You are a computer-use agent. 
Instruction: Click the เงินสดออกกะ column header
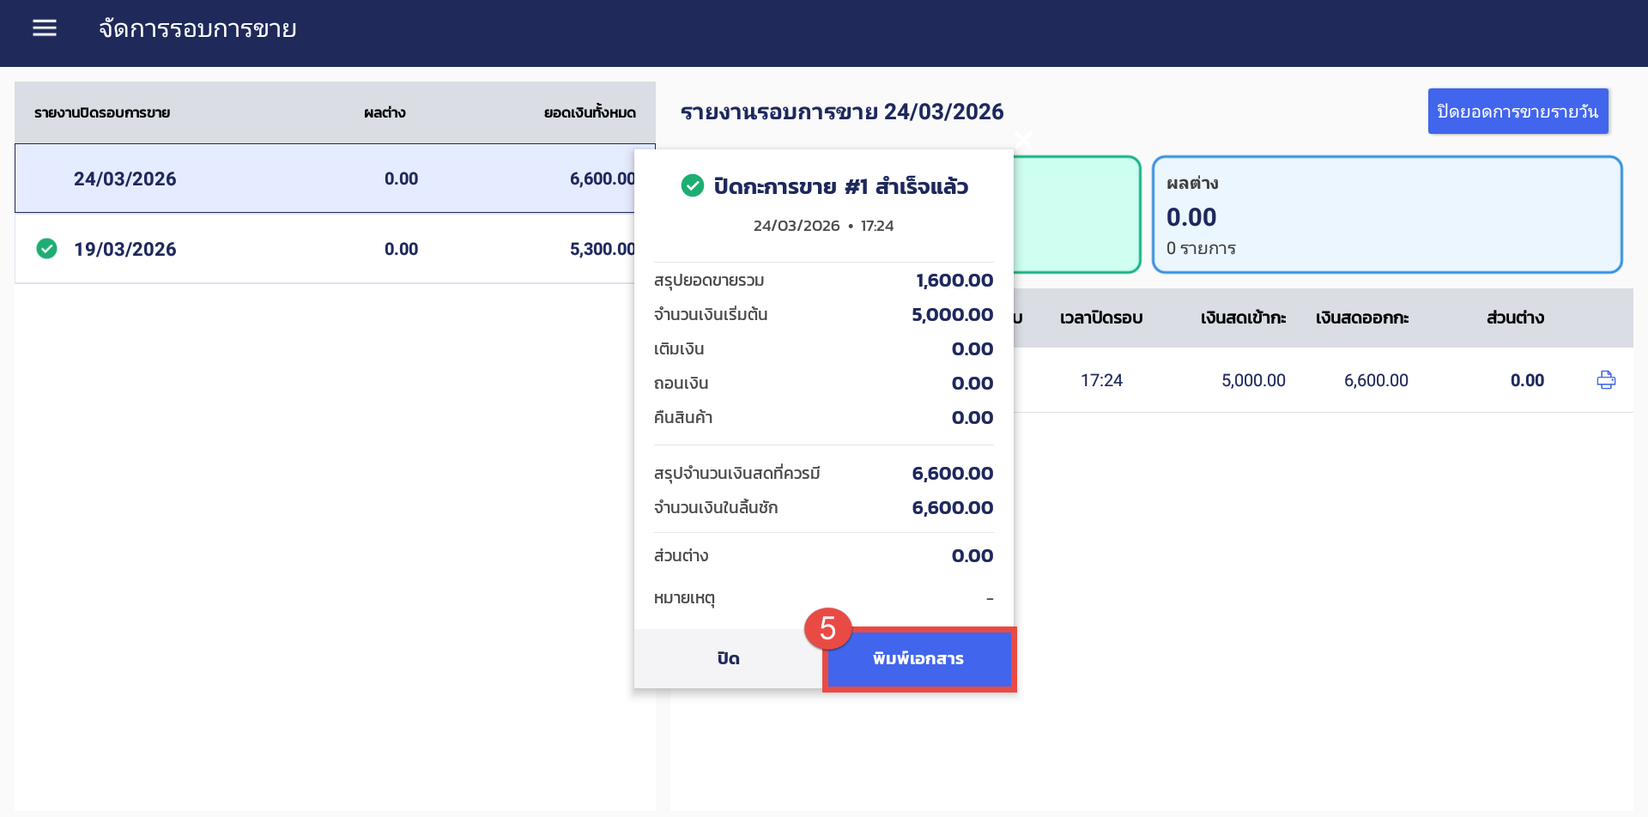click(x=1361, y=318)
